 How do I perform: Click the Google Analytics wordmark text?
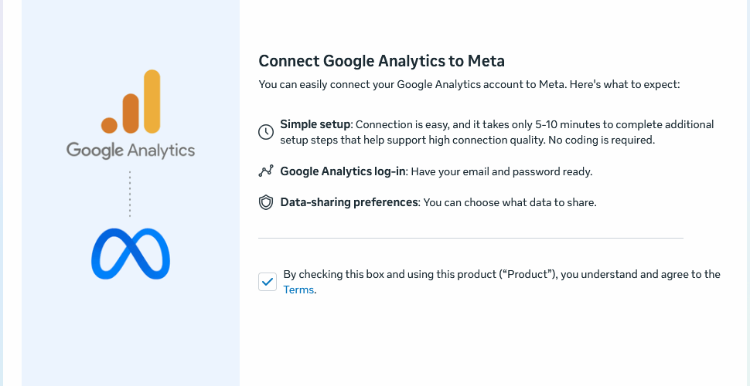[x=131, y=150]
